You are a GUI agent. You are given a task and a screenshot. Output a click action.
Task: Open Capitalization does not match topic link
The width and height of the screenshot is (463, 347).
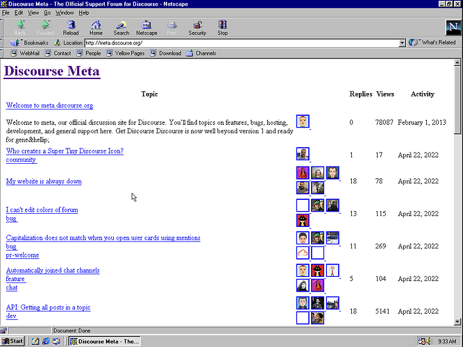[103, 238]
